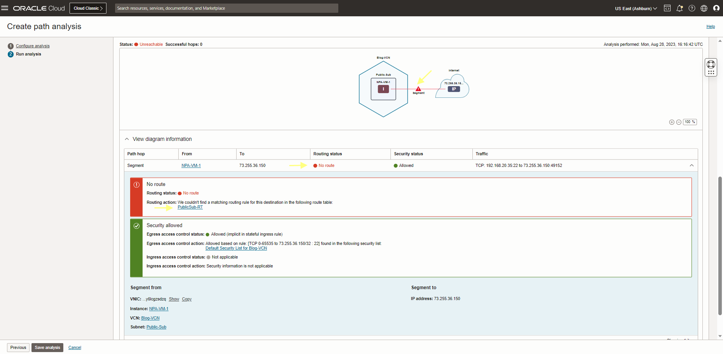Open the help question mark icon
Image resolution: width=723 pixels, height=354 pixels.
coord(692,8)
